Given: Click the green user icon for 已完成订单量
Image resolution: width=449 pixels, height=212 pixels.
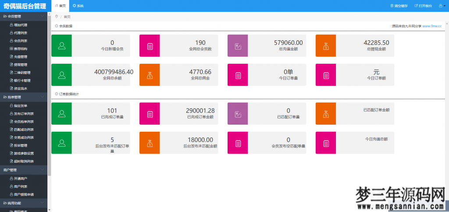Looking at the screenshot, I should [x=61, y=114].
